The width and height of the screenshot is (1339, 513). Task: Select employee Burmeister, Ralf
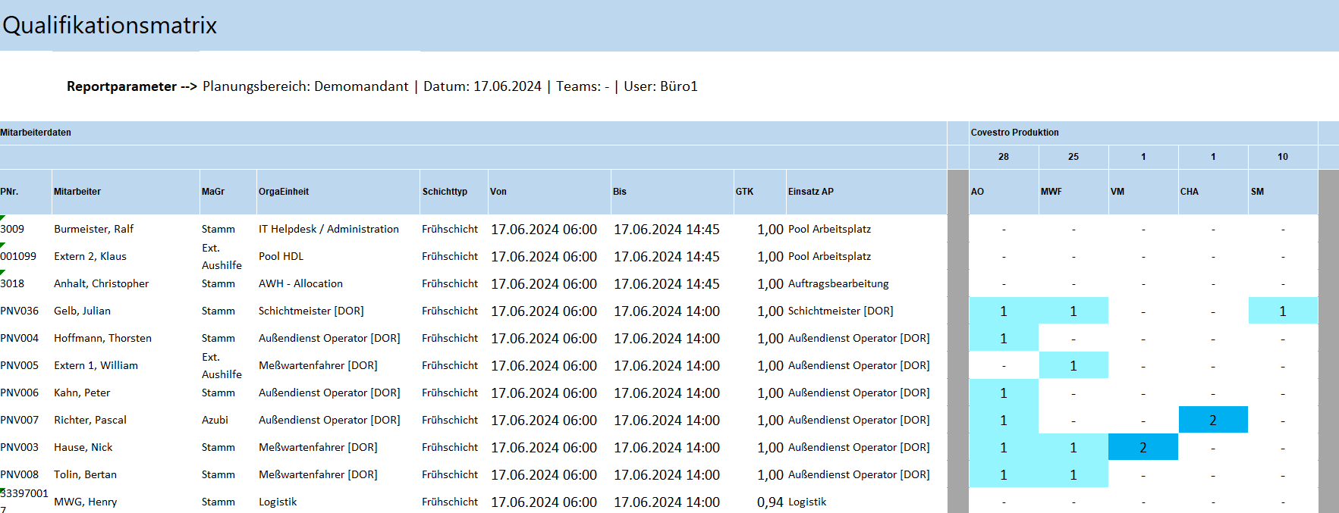tap(93, 229)
